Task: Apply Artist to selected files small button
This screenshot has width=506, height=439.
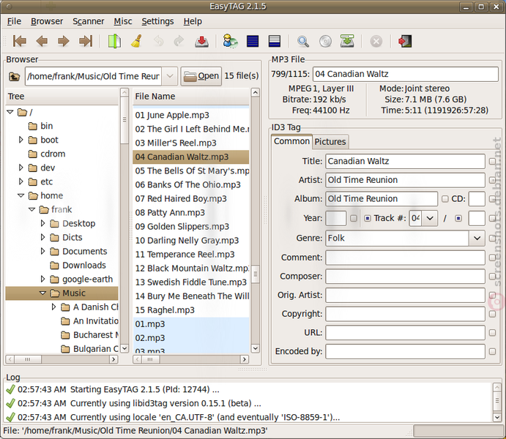Action: coord(492,180)
